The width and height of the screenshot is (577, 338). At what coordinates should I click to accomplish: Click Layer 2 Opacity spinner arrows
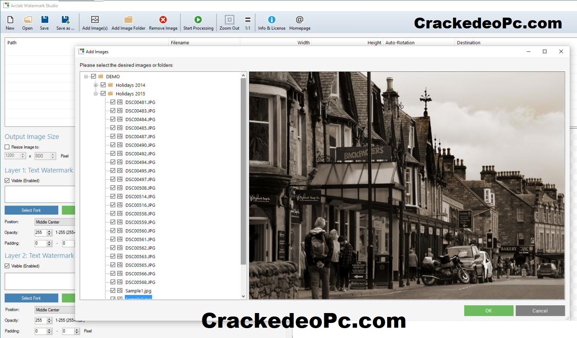click(50, 320)
